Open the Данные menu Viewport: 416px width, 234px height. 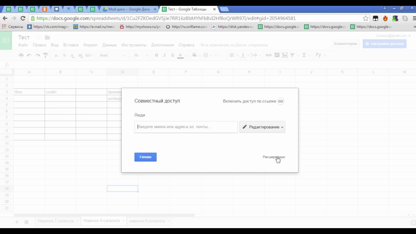coord(109,45)
